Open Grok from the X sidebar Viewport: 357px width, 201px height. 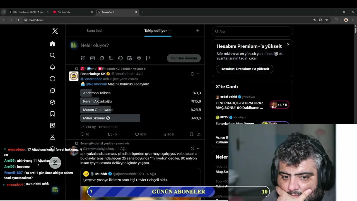52,90
